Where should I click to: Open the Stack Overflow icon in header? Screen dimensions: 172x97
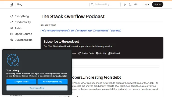(x=125, y=5)
